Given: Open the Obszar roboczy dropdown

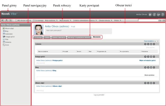Looking at the screenshot, I should (105, 20).
